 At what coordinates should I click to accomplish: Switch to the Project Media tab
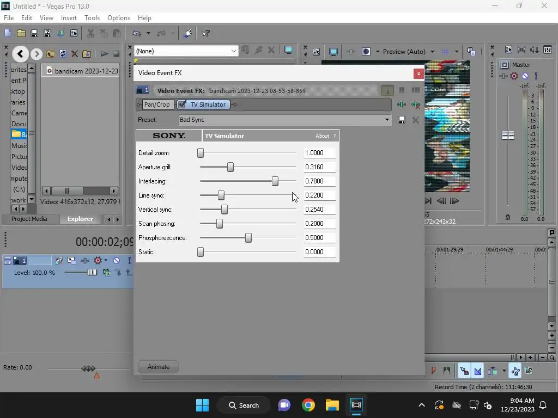pos(29,219)
